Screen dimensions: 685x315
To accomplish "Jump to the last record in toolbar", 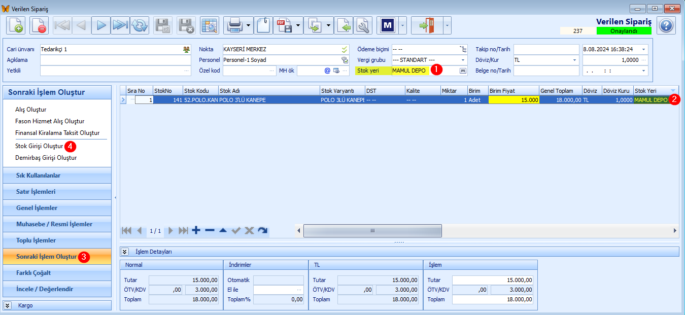I will 120,25.
